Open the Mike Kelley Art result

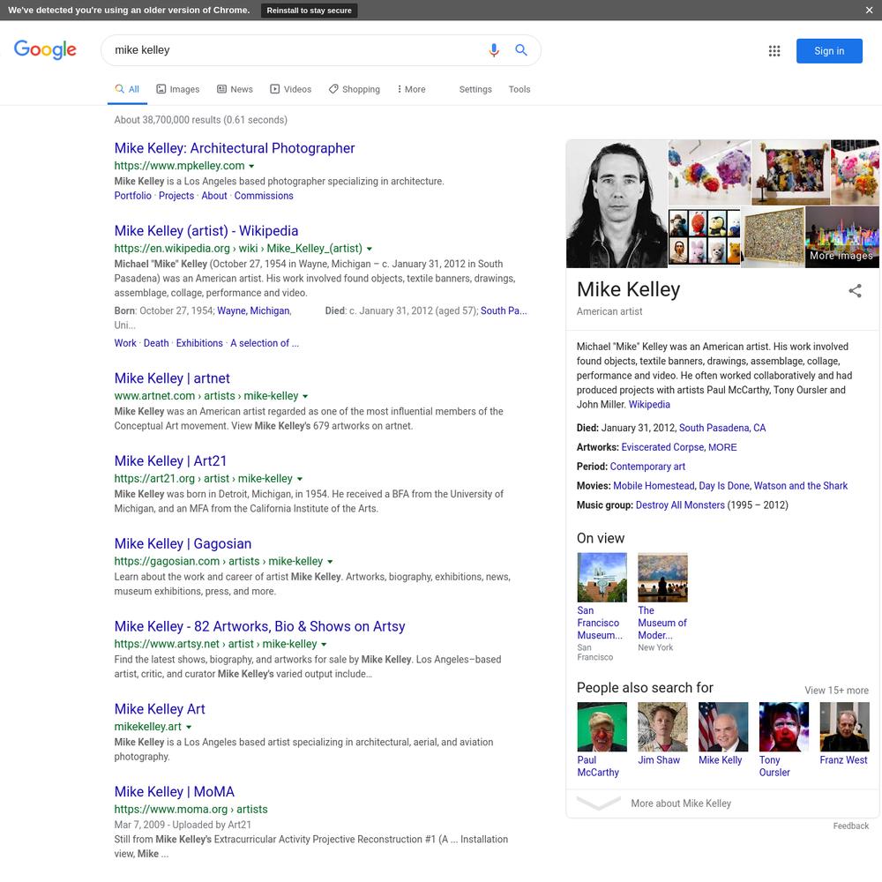pos(159,709)
